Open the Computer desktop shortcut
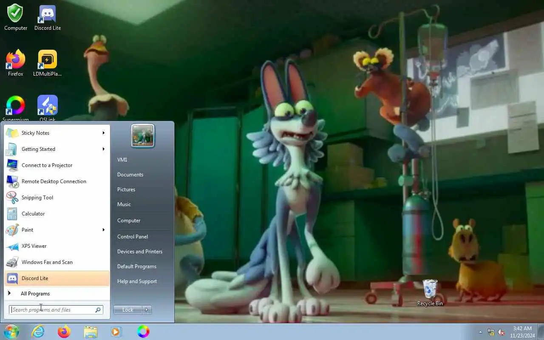This screenshot has height=340, width=544. (16, 18)
